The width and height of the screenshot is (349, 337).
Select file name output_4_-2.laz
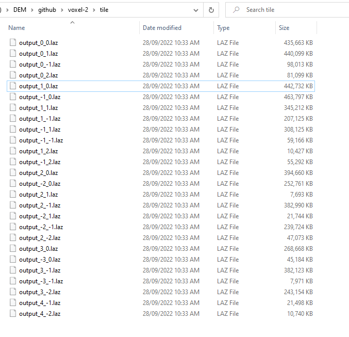point(40,314)
